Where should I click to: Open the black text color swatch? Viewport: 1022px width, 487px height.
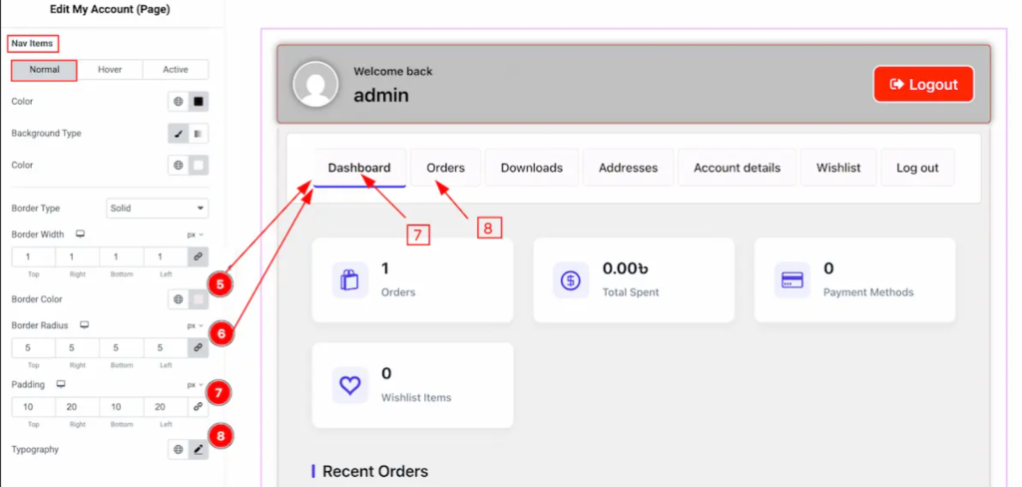(199, 102)
